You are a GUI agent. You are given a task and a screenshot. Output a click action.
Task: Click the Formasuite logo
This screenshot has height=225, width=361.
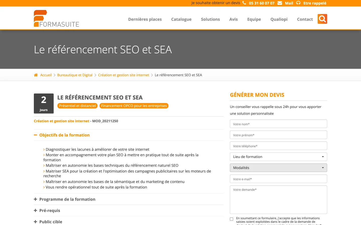click(56, 18)
